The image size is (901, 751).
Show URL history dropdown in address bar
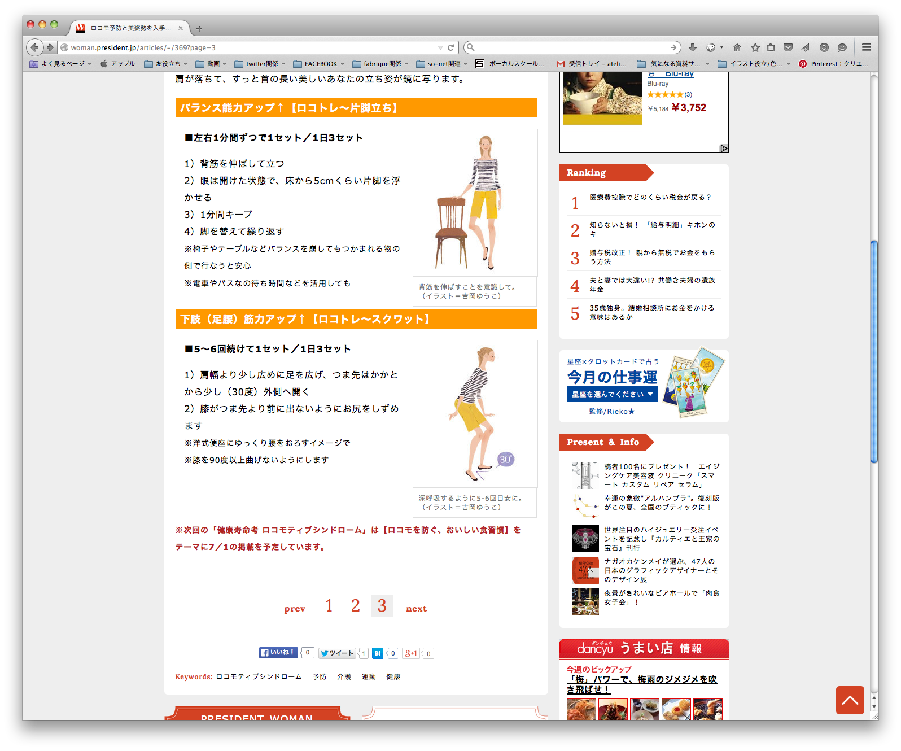440,47
